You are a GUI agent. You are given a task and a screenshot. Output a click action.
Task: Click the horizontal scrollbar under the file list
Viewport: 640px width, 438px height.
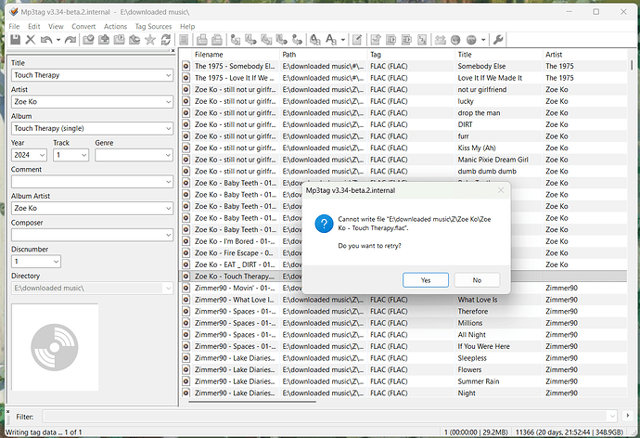click(x=252, y=402)
